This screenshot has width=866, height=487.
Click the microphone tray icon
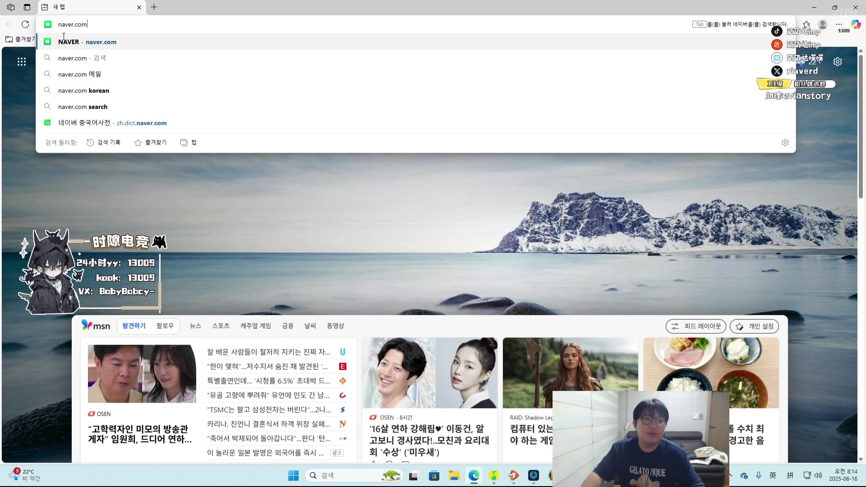point(759,475)
